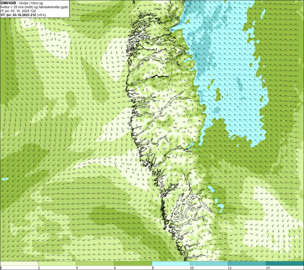Click the scale label '8'

153,268
